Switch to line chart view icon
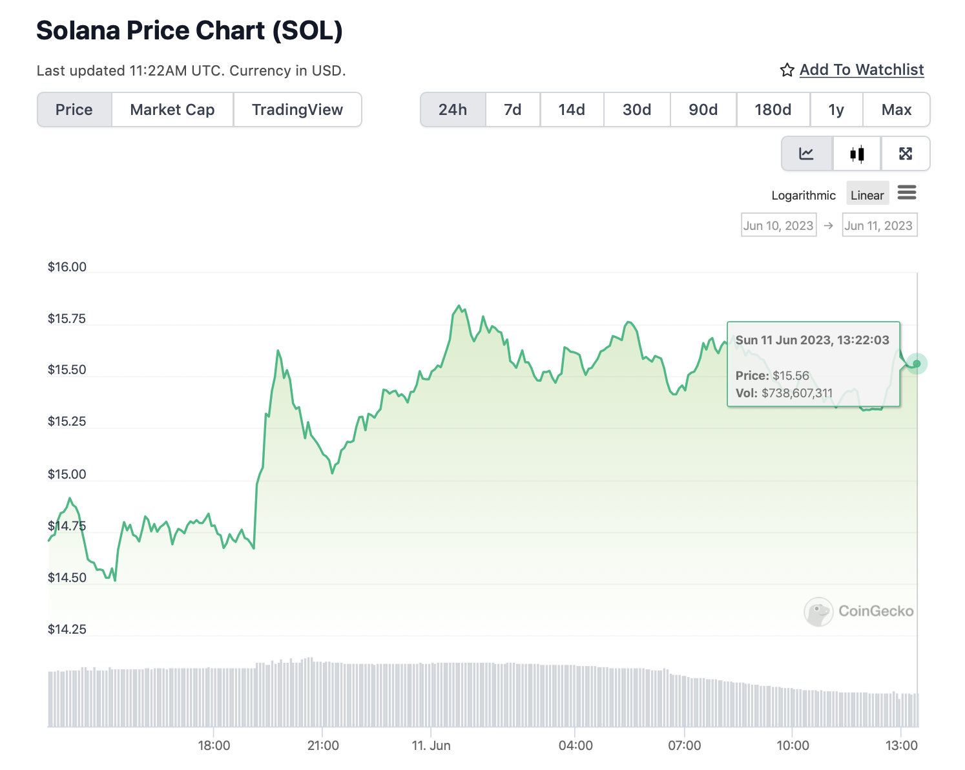Viewport: 965px width, 770px height. click(x=807, y=154)
